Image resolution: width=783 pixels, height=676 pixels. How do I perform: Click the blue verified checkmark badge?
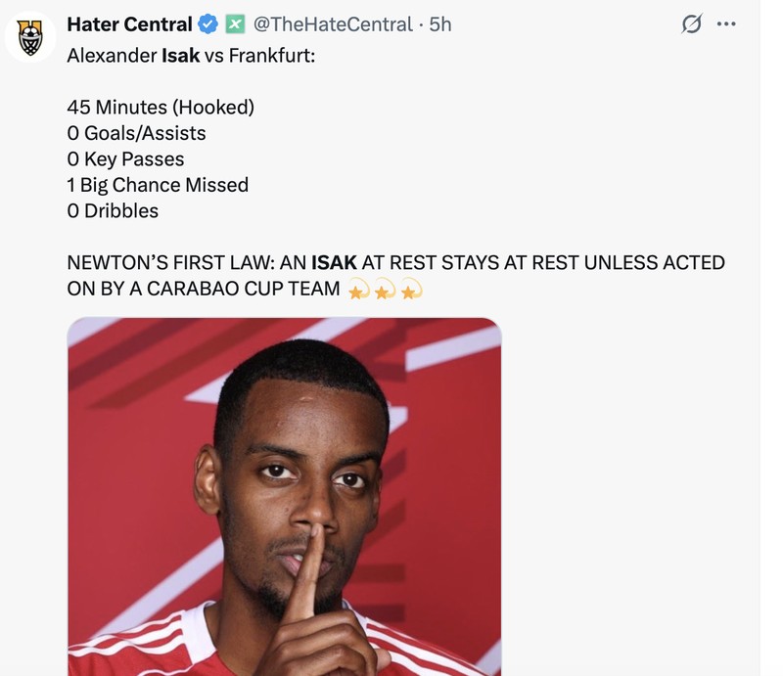[x=208, y=24]
